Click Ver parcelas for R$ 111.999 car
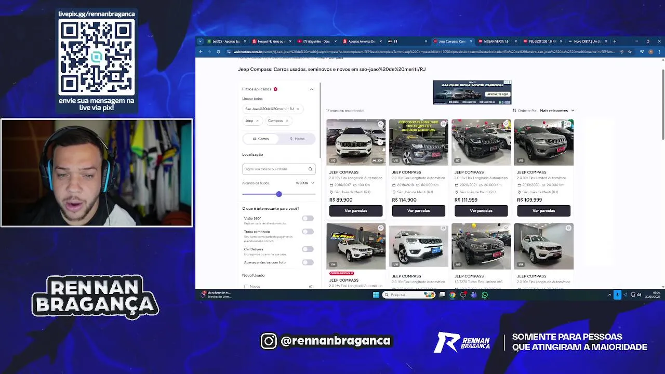Screen dimensions: 665x374 tap(481, 210)
